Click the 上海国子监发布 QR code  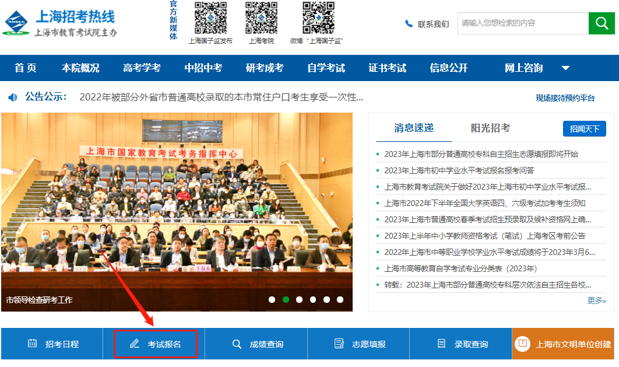[210, 18]
